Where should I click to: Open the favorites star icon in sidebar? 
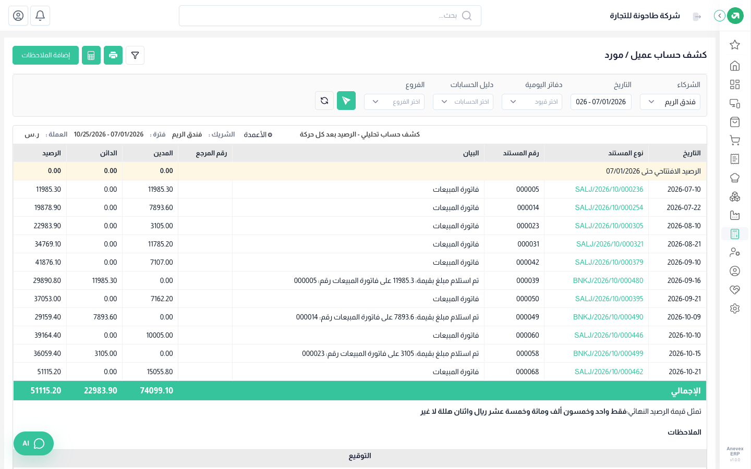[735, 45]
